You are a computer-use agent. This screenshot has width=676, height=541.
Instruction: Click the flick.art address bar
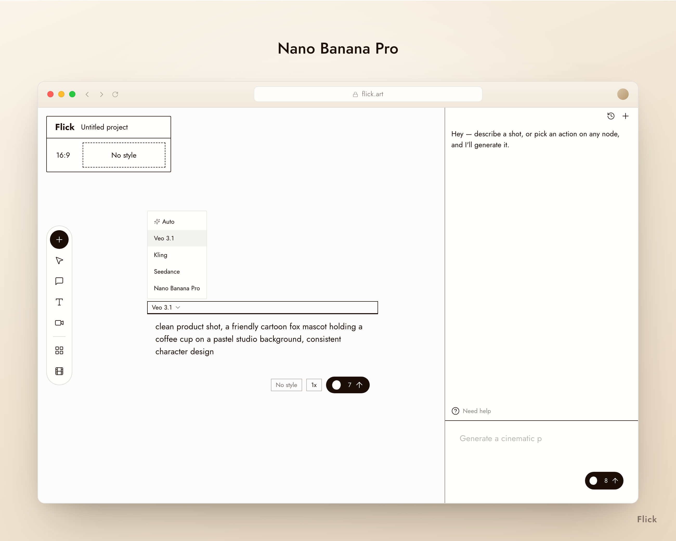368,94
